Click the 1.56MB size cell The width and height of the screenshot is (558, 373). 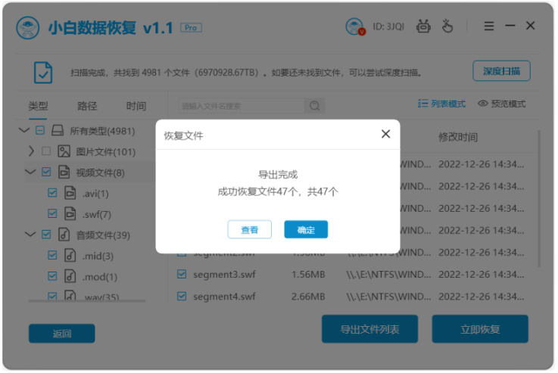coord(308,275)
